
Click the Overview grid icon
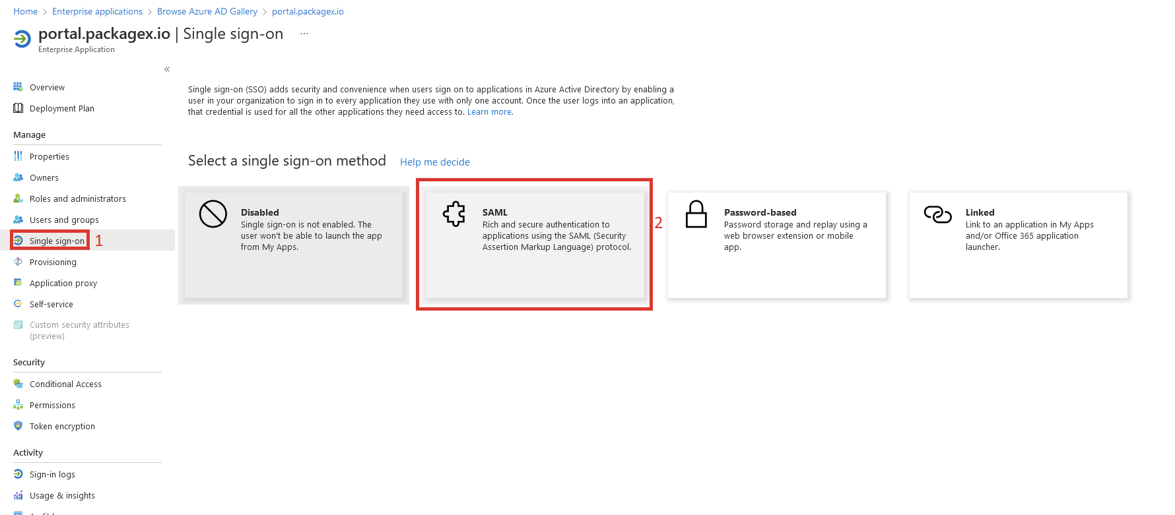click(x=18, y=87)
